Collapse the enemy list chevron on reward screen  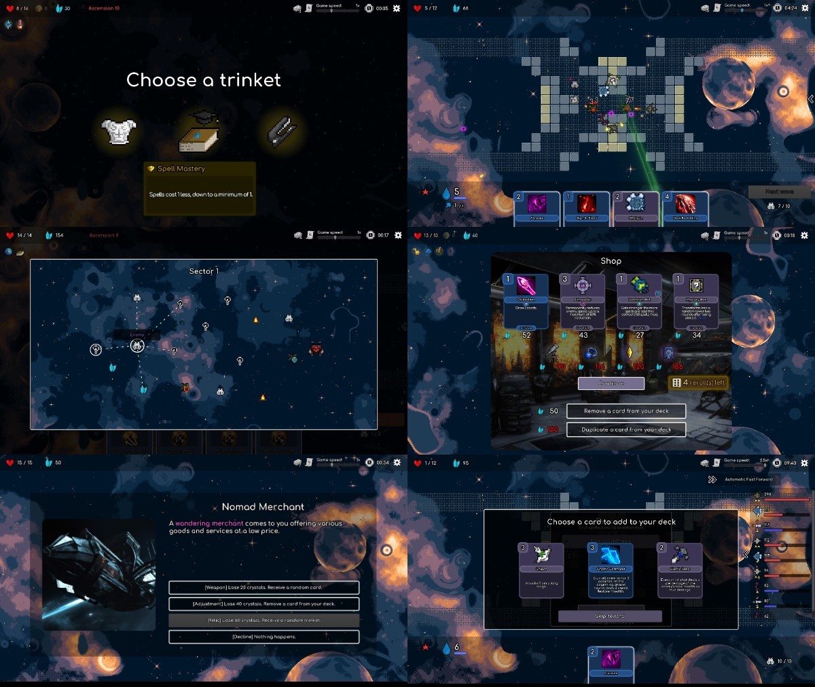pos(746,553)
